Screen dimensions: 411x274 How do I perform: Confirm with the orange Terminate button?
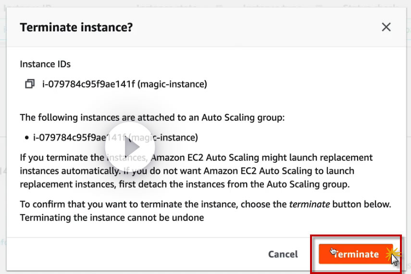pos(355,254)
